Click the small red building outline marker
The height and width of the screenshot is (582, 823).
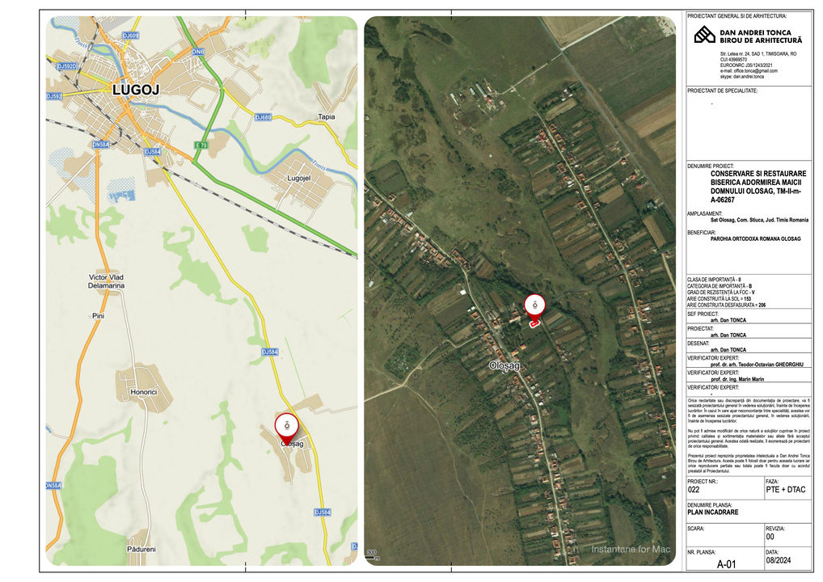(x=534, y=325)
